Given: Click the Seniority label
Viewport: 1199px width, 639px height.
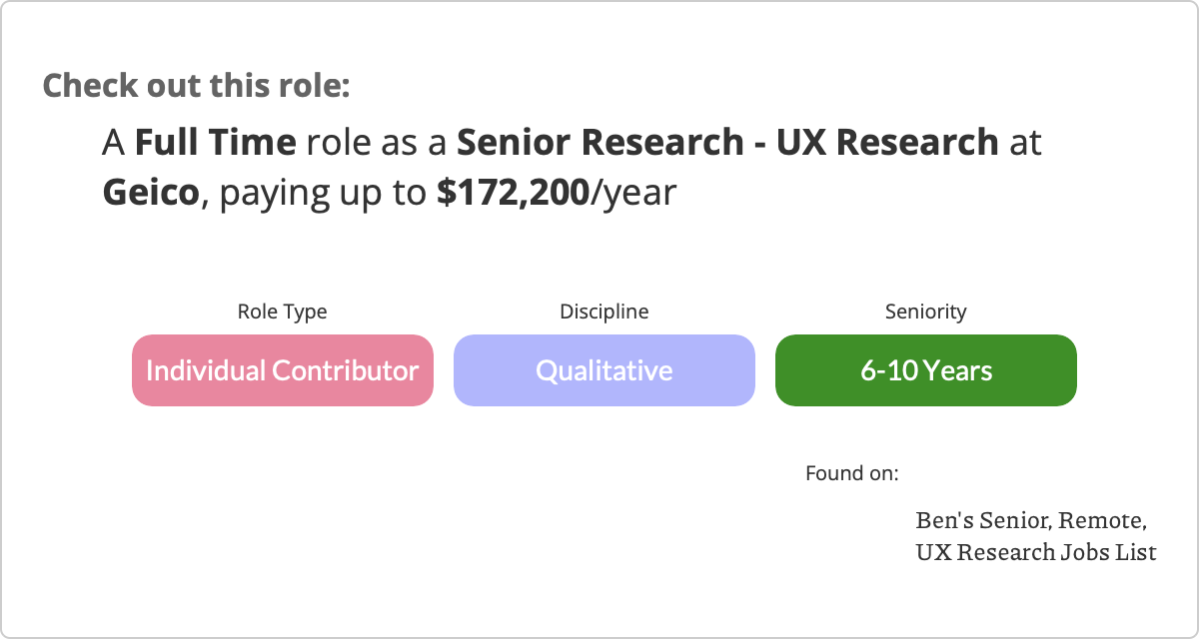Looking at the screenshot, I should 926,312.
